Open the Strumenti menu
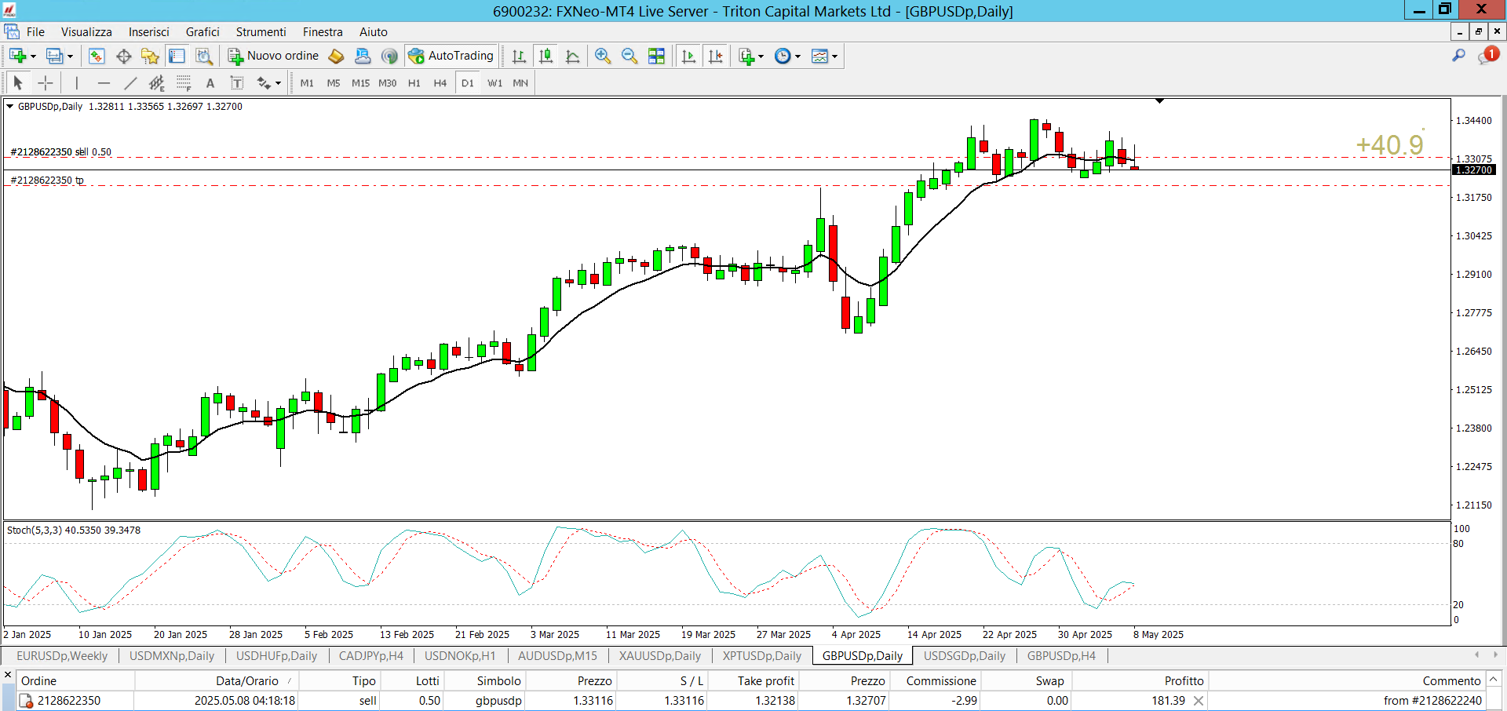The width and height of the screenshot is (1507, 711). 261,32
